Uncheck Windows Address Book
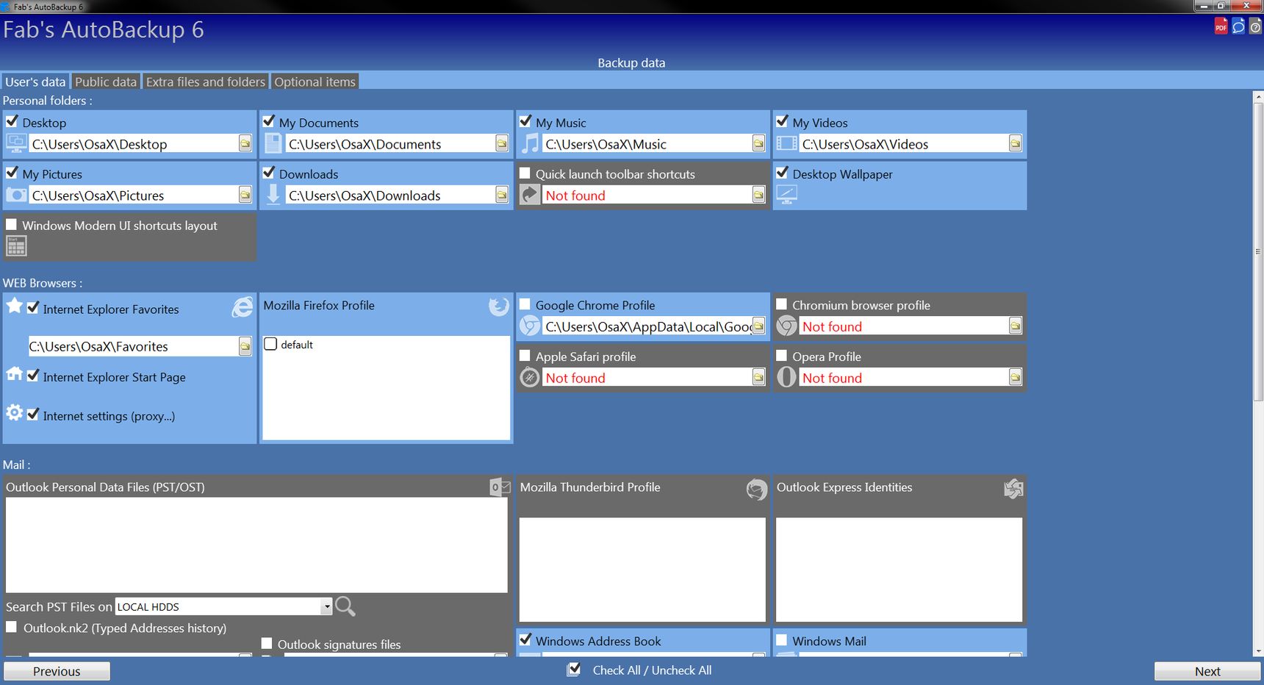Screen dimensions: 1264x685 click(x=525, y=639)
